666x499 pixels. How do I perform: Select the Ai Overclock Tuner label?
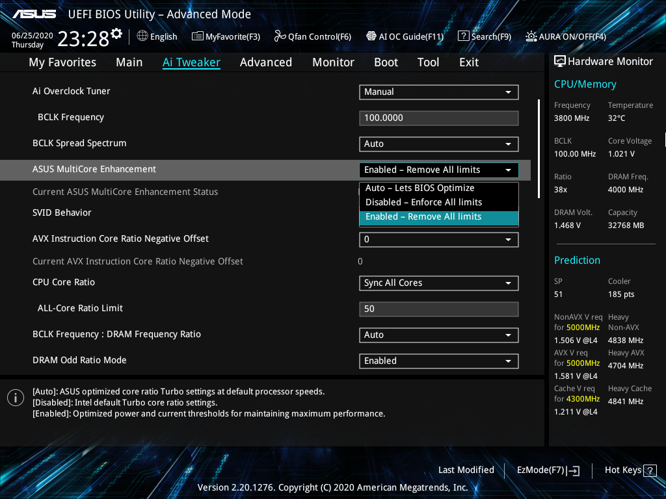(72, 91)
